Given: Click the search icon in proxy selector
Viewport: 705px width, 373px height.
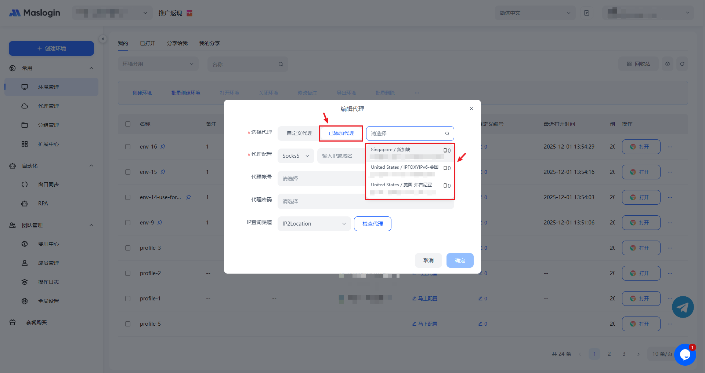Looking at the screenshot, I should point(447,134).
